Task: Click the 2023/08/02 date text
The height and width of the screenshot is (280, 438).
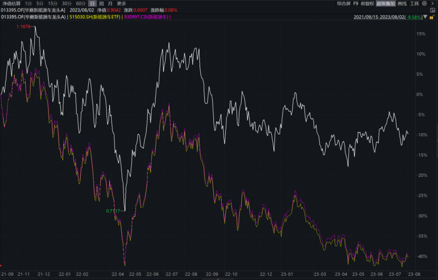Action: [82, 10]
